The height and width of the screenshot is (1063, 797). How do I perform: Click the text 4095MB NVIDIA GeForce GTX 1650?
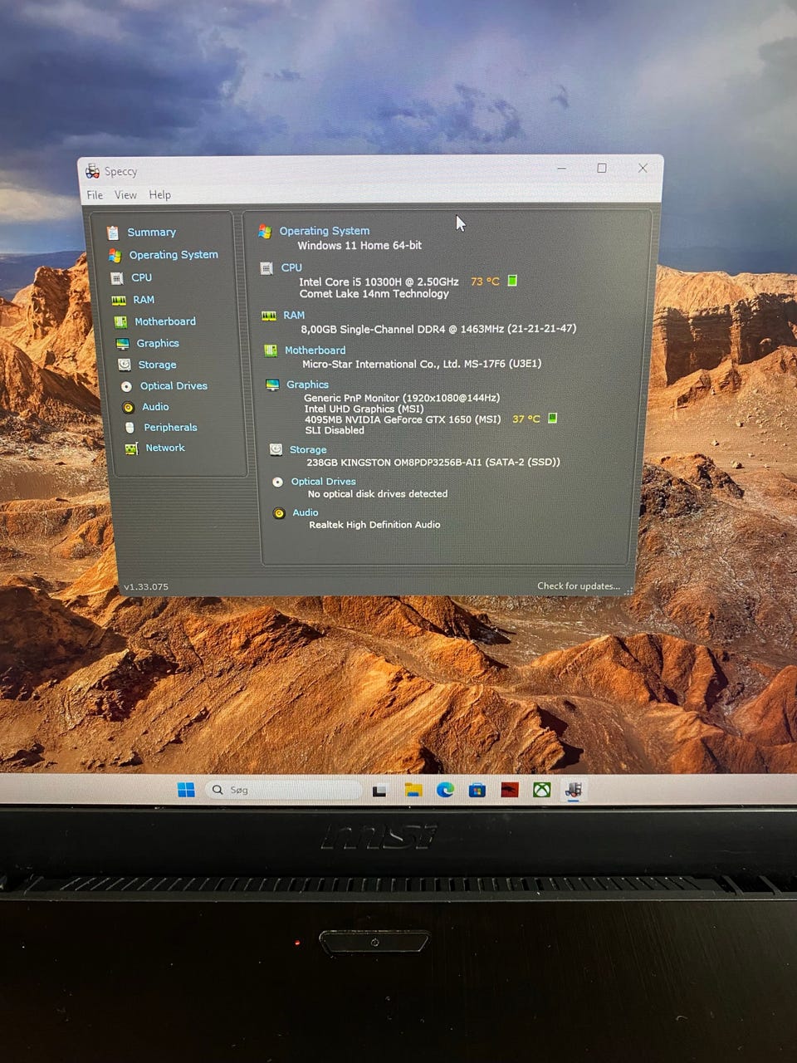[x=388, y=419]
